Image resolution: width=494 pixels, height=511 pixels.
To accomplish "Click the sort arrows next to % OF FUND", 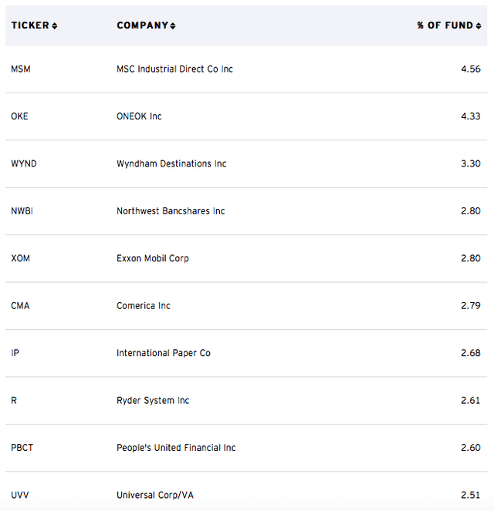I will click(479, 26).
